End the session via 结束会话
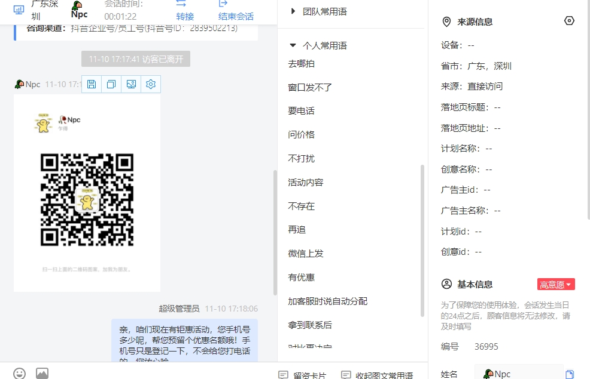 (x=236, y=17)
